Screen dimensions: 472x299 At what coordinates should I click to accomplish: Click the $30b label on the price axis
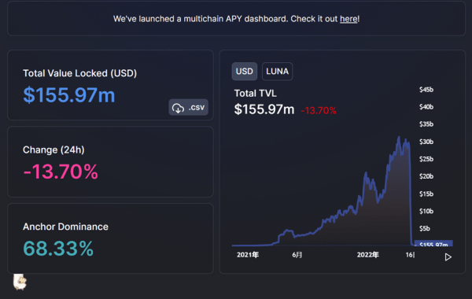pyautogui.click(x=426, y=142)
